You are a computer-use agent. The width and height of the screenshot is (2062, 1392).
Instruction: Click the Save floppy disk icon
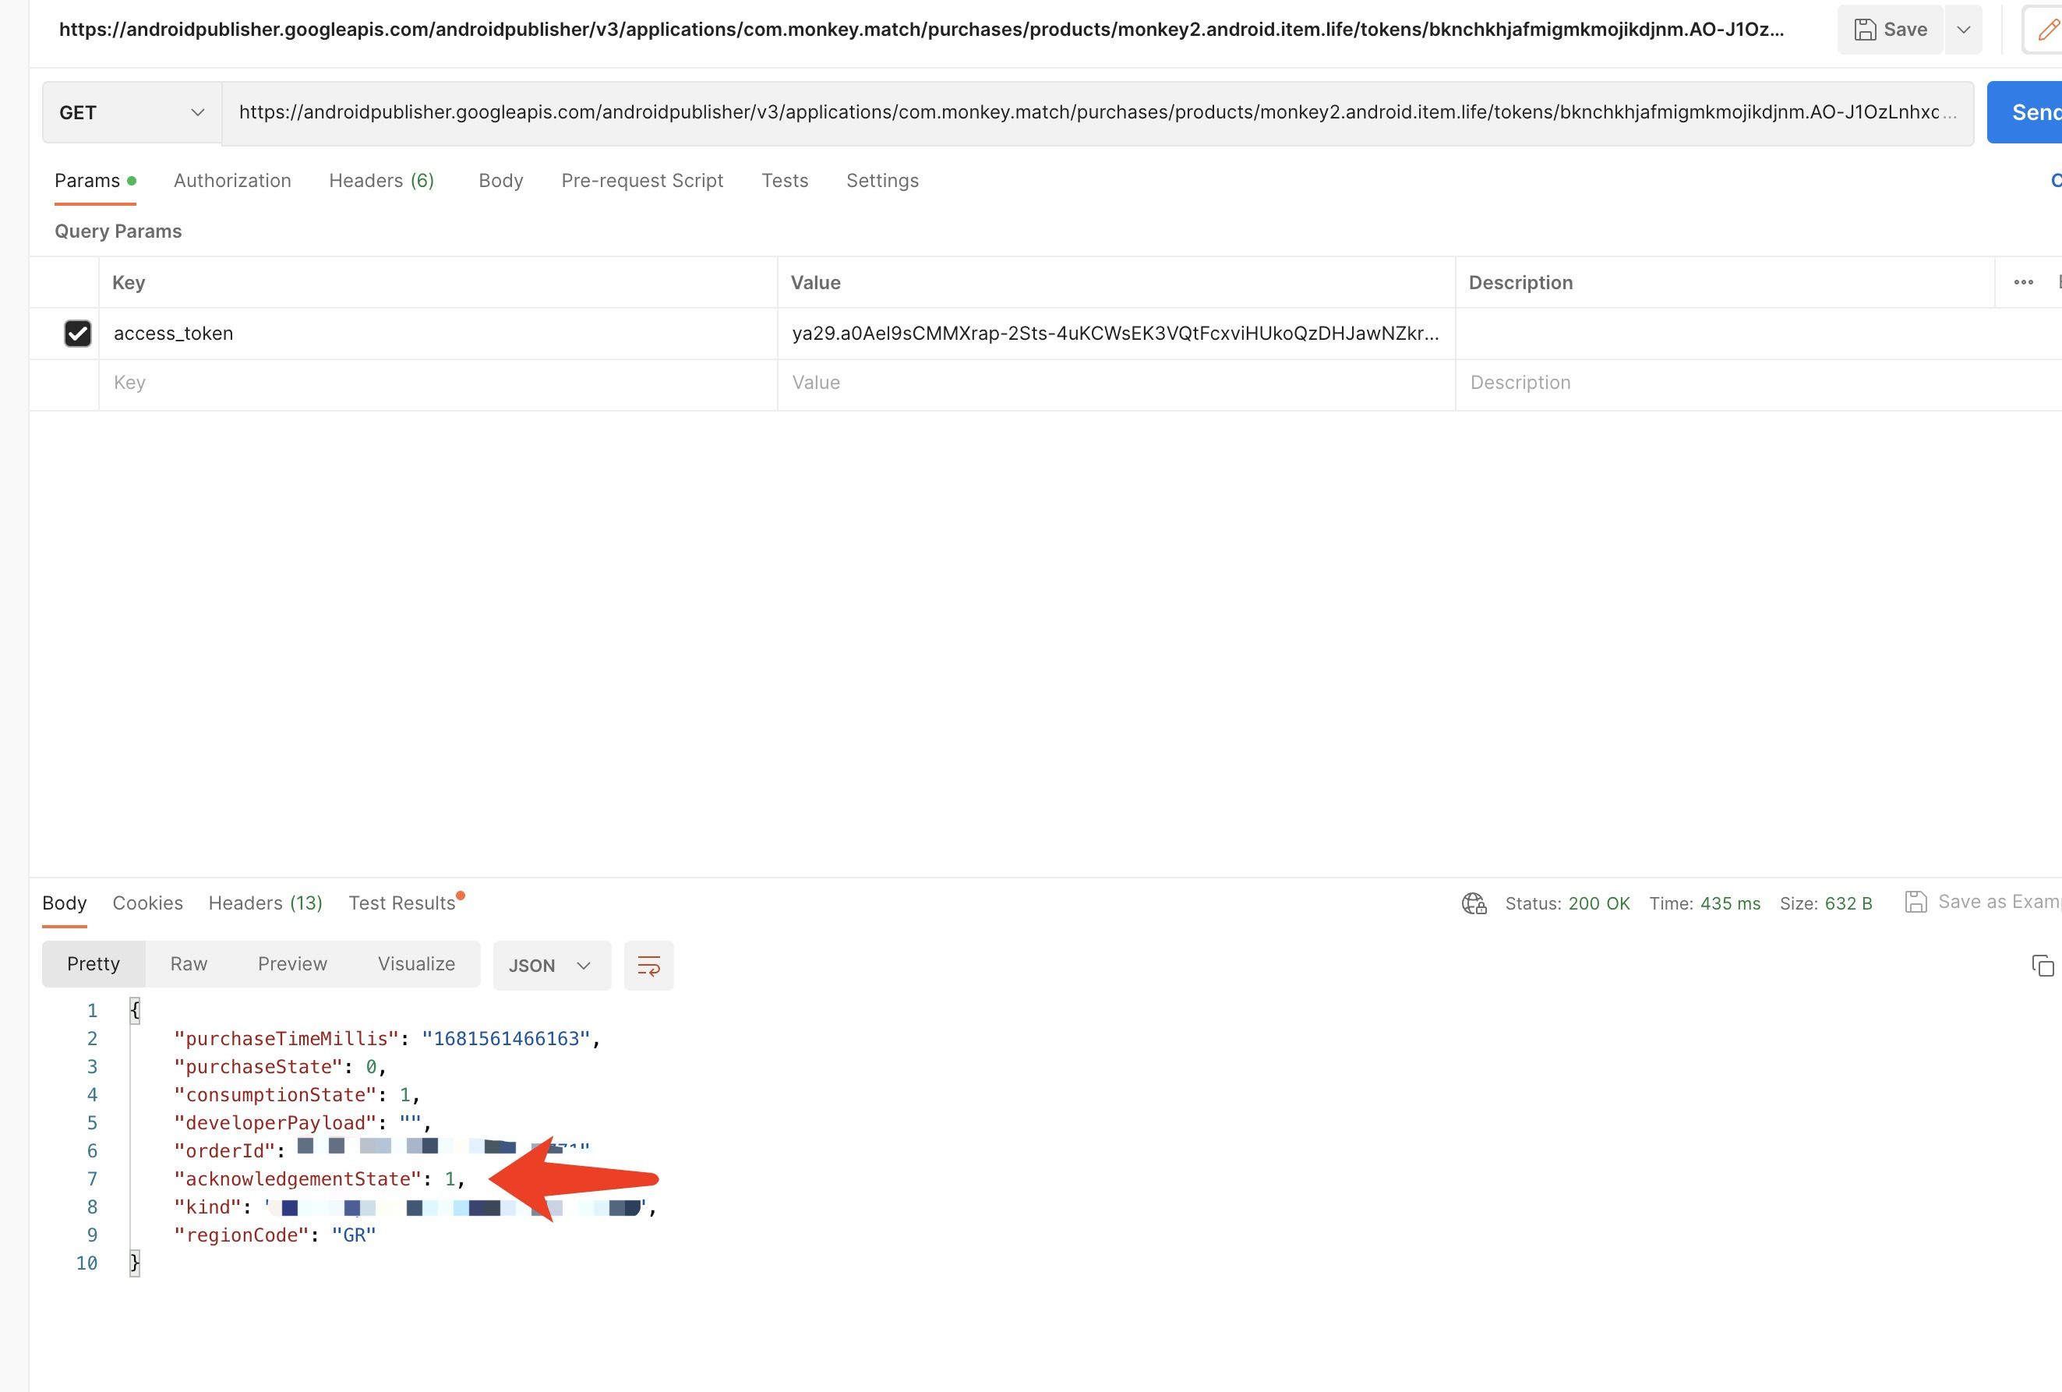(x=1865, y=30)
